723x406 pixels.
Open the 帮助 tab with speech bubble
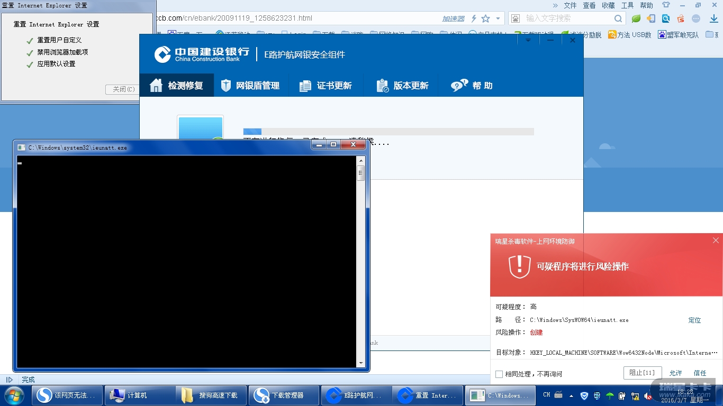(x=472, y=86)
